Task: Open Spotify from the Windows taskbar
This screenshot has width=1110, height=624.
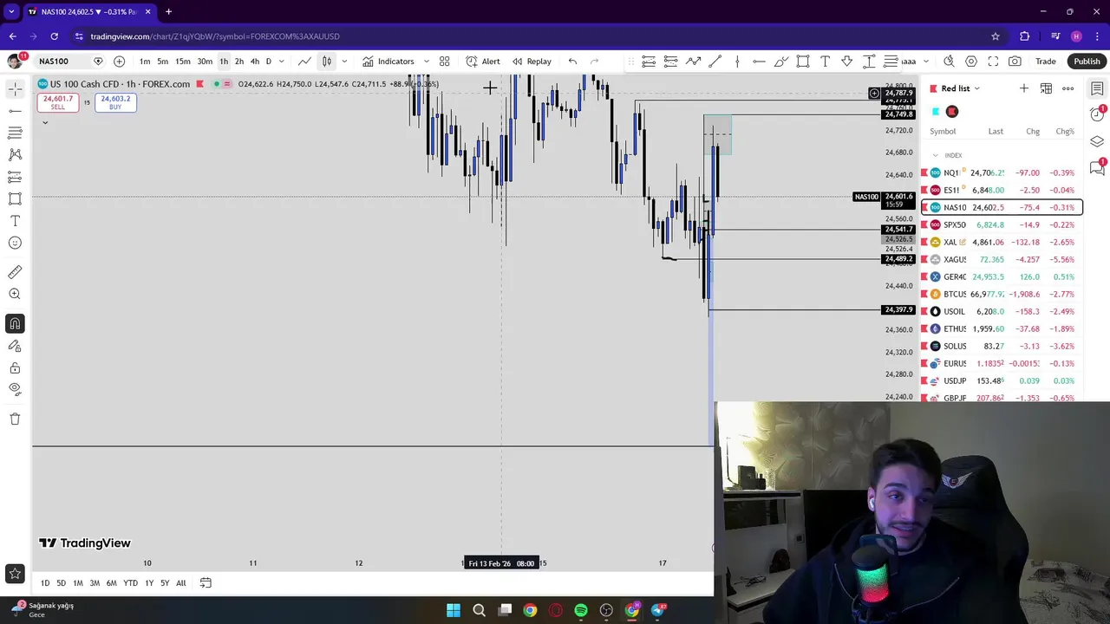Action: pos(581,610)
